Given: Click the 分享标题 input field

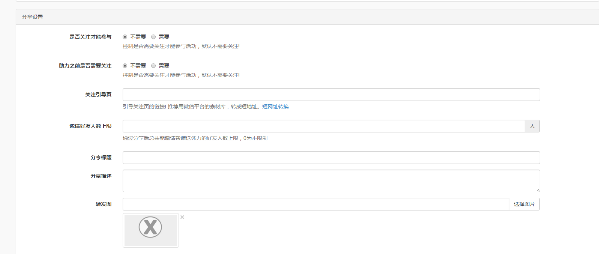Looking at the screenshot, I should tap(331, 158).
